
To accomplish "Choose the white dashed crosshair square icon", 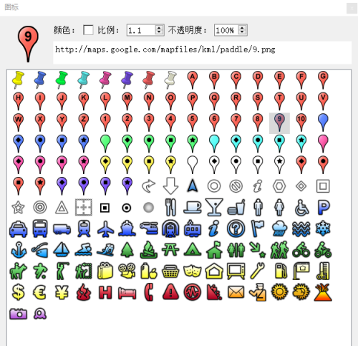I will point(84,207).
